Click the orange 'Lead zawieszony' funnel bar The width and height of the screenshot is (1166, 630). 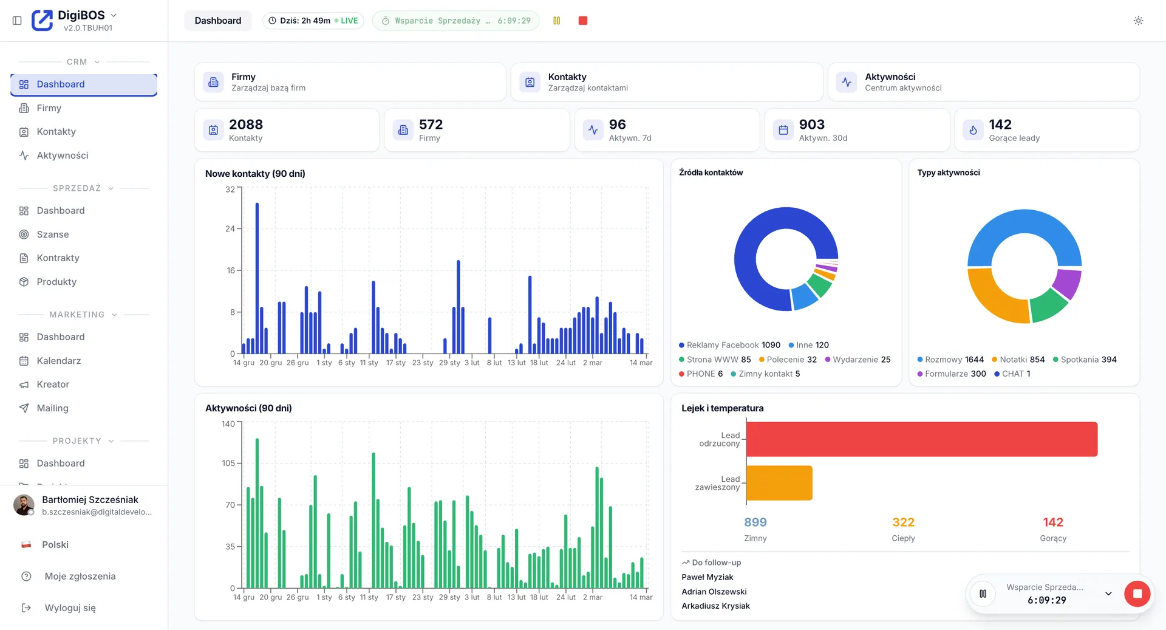[x=779, y=483]
